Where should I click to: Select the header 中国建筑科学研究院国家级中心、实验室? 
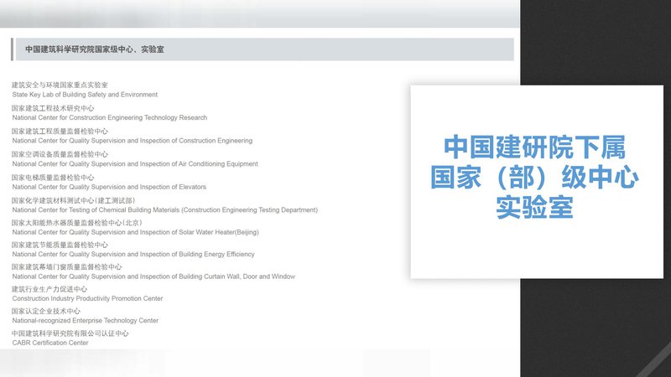tap(94, 49)
